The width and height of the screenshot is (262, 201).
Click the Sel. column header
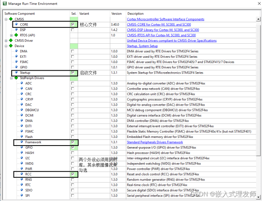74,14
